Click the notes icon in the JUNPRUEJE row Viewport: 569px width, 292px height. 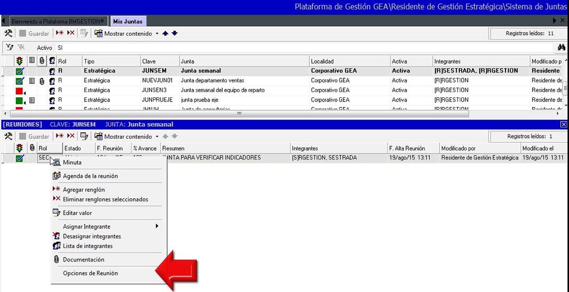coord(32,100)
